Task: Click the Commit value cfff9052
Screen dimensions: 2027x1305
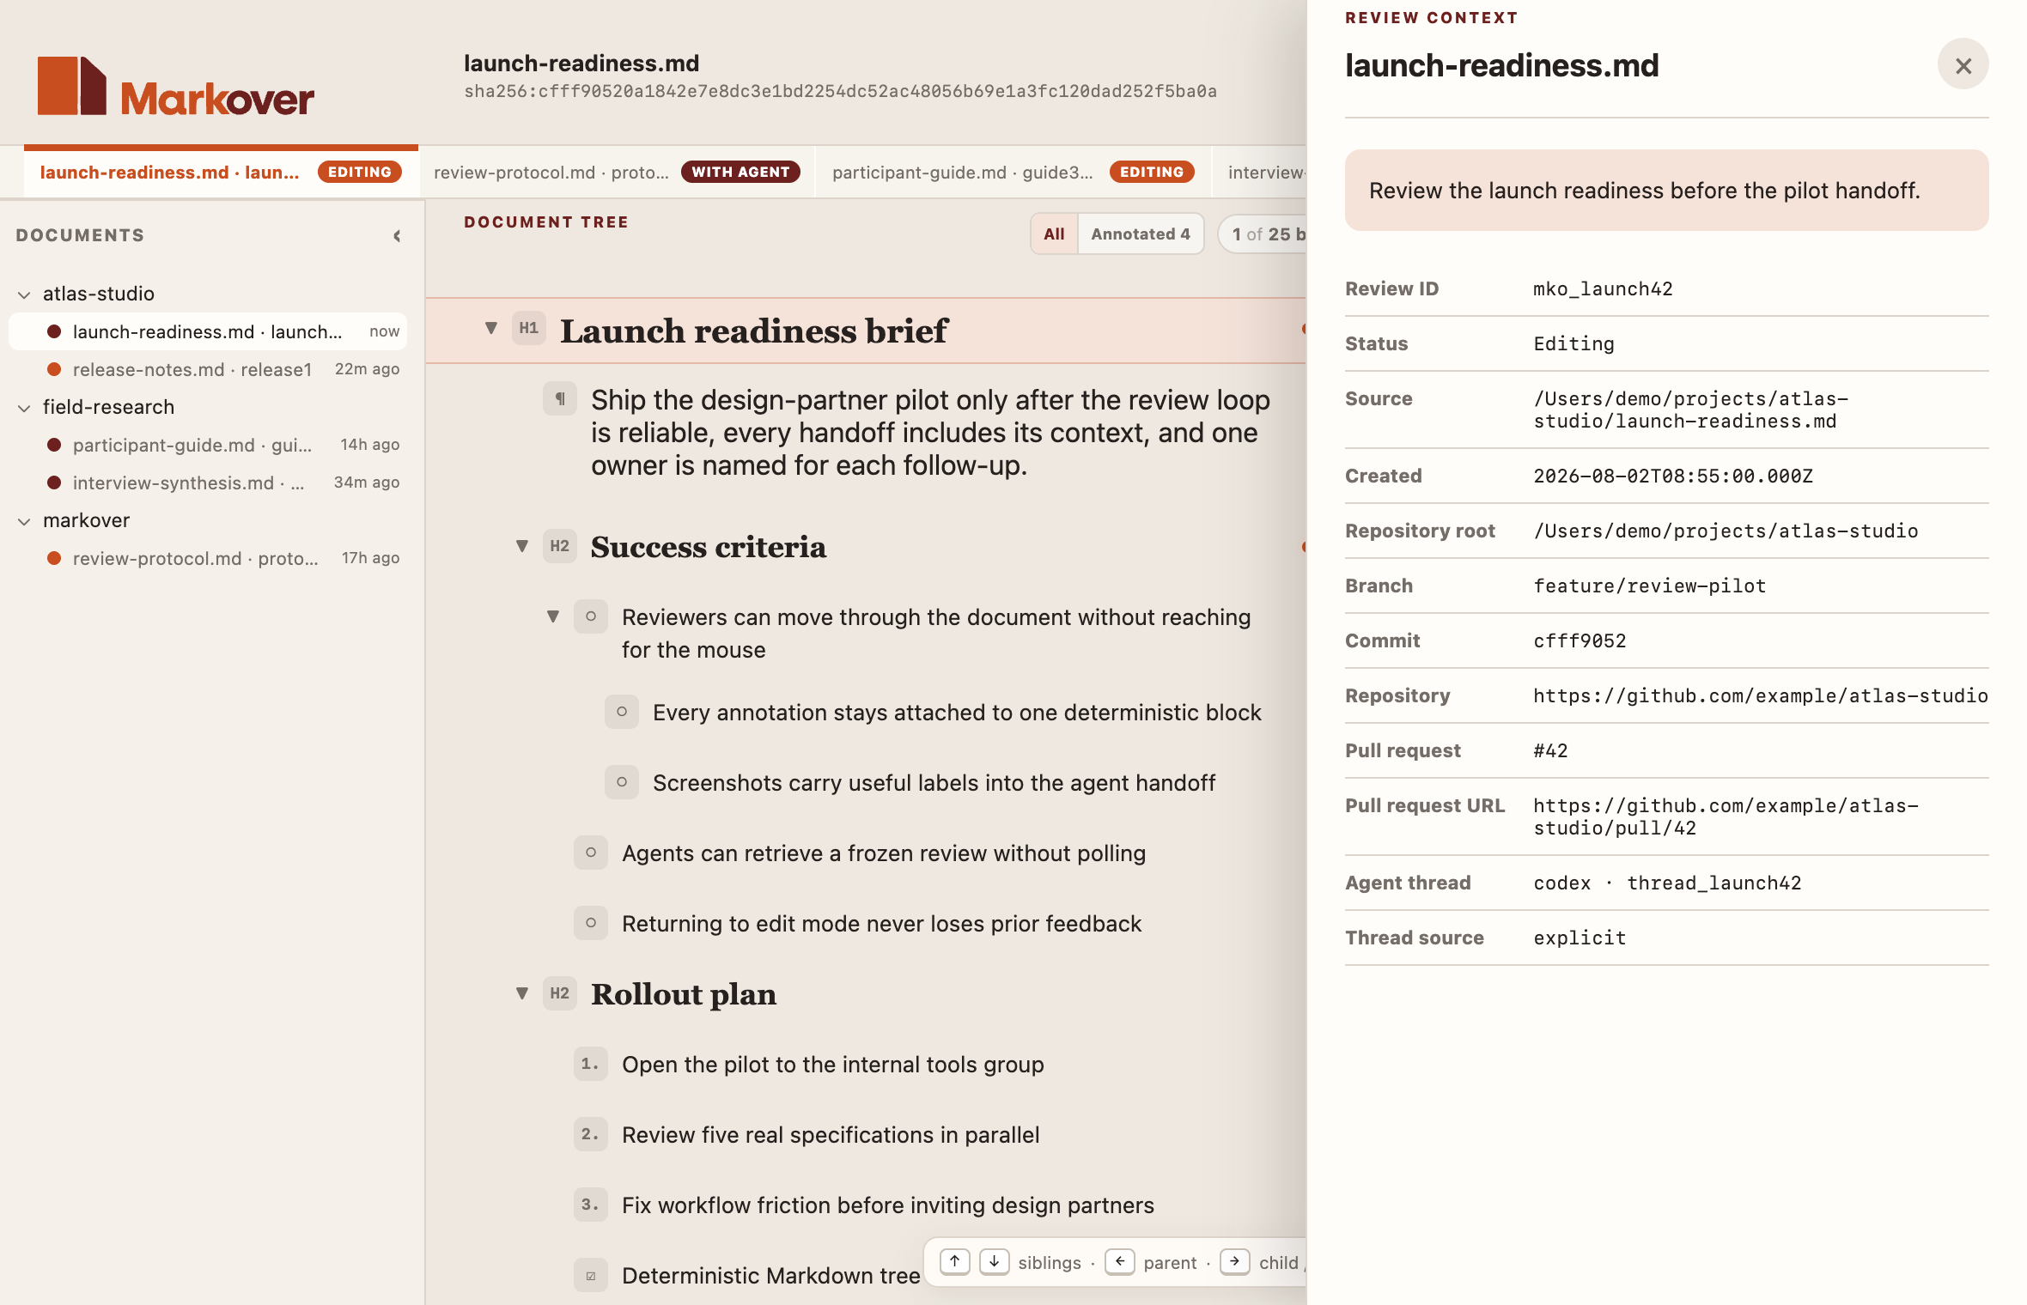Action: [1580, 640]
